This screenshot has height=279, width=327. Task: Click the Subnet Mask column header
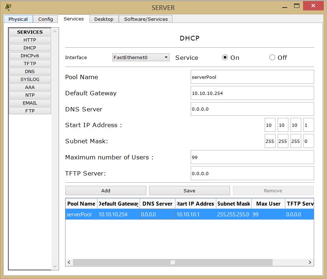click(234, 203)
